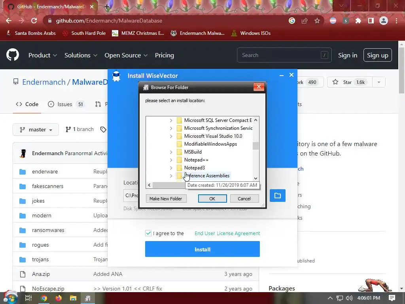The width and height of the screenshot is (405, 304).
Task: Open the notification center icon
Action: 392,298
